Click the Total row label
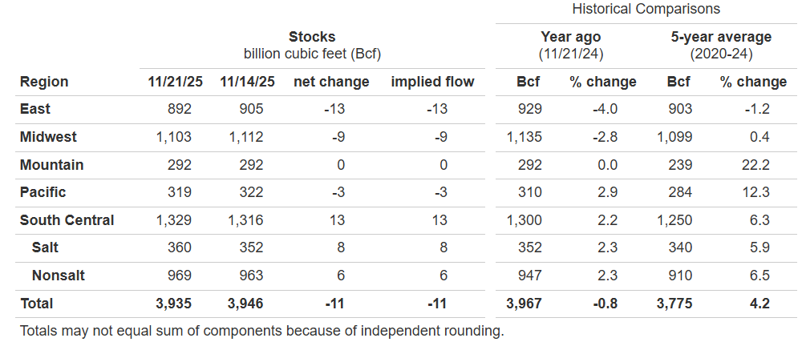Image resolution: width=802 pixels, height=342 pixels. pyautogui.click(x=36, y=304)
